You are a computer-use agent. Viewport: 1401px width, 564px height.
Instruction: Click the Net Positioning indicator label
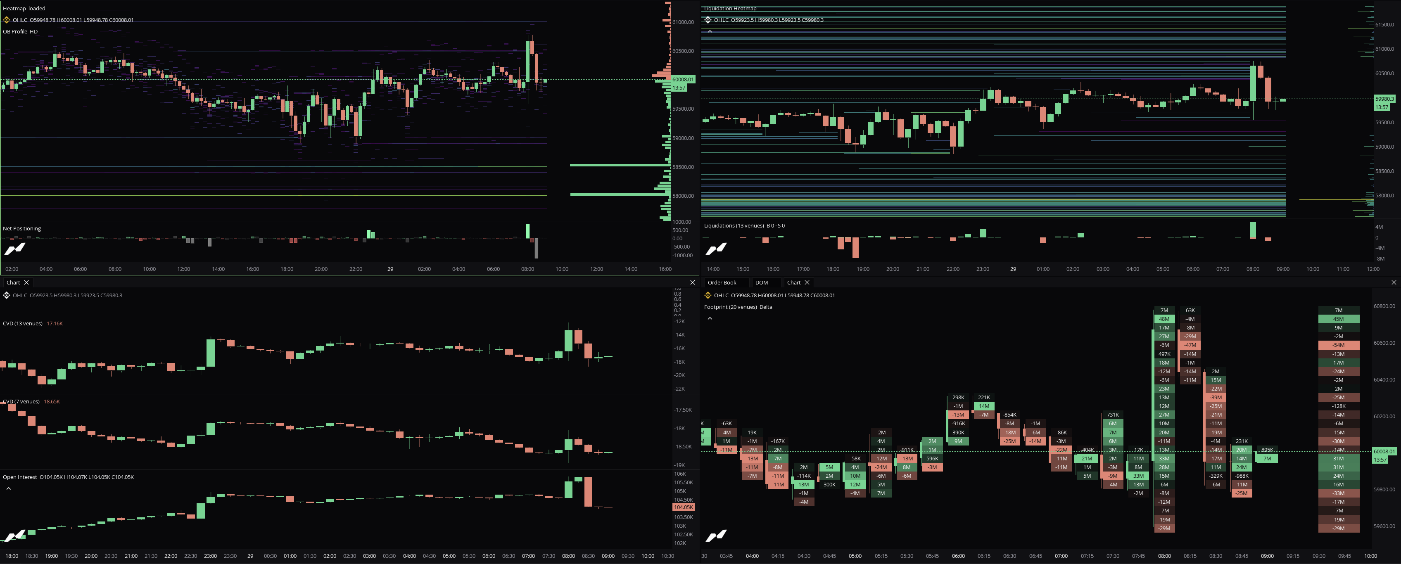coord(22,228)
